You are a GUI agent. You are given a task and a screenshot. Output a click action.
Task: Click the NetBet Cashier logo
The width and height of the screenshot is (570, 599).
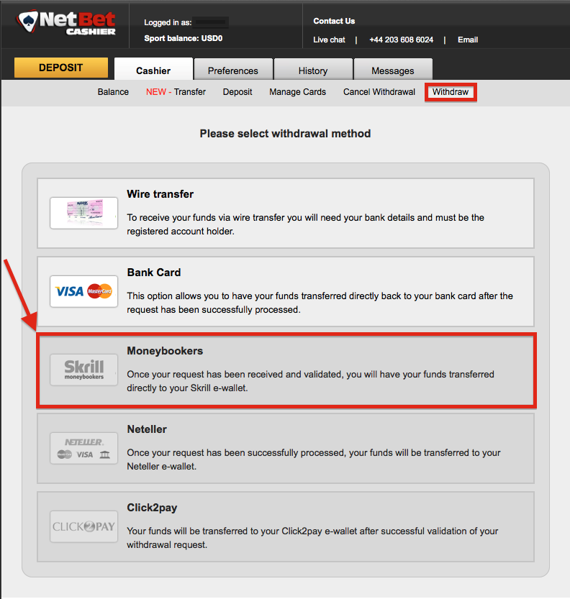pos(66,23)
